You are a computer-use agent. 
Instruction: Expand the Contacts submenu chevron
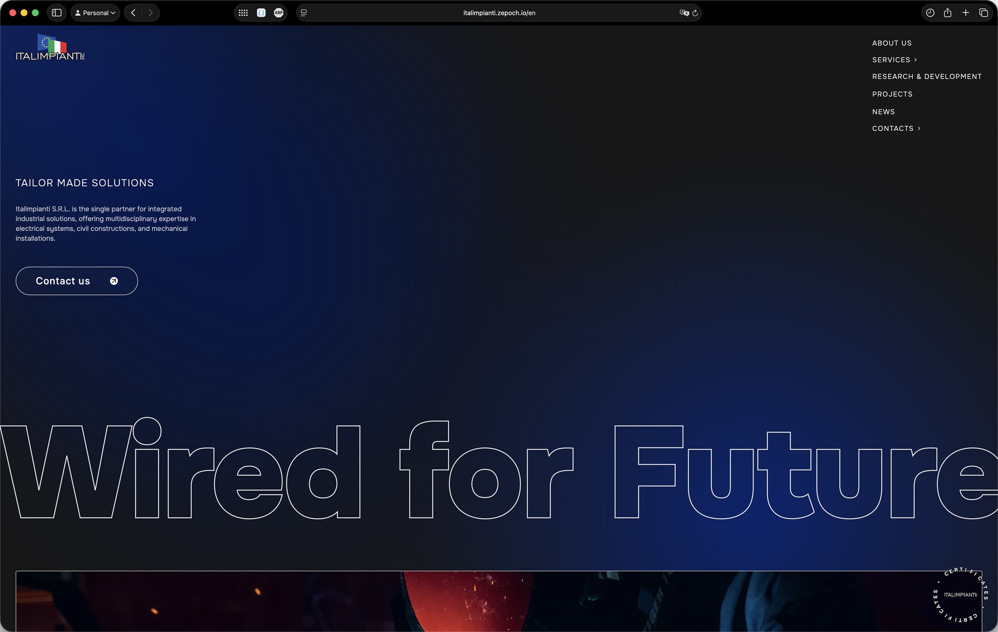click(x=919, y=128)
